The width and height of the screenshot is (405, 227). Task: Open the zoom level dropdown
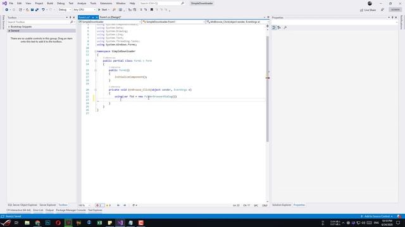[84, 206]
